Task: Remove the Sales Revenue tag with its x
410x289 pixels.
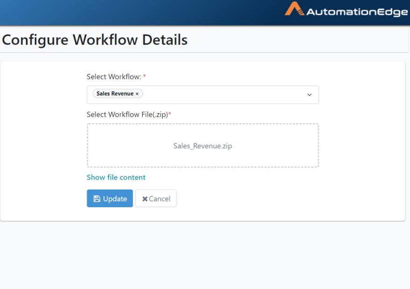Action: point(137,94)
